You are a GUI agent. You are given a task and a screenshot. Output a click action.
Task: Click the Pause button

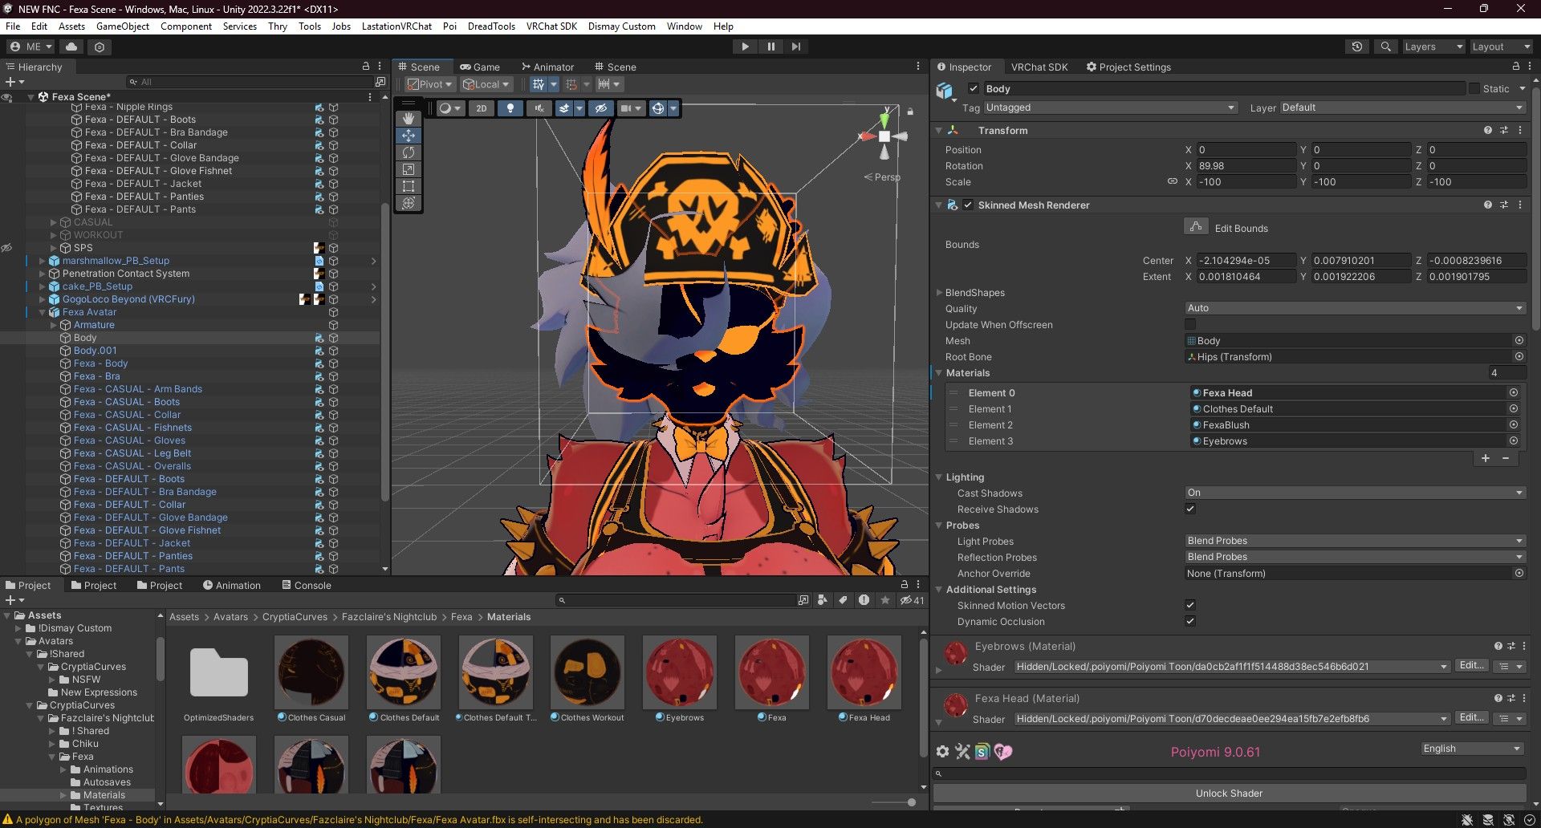coord(770,47)
